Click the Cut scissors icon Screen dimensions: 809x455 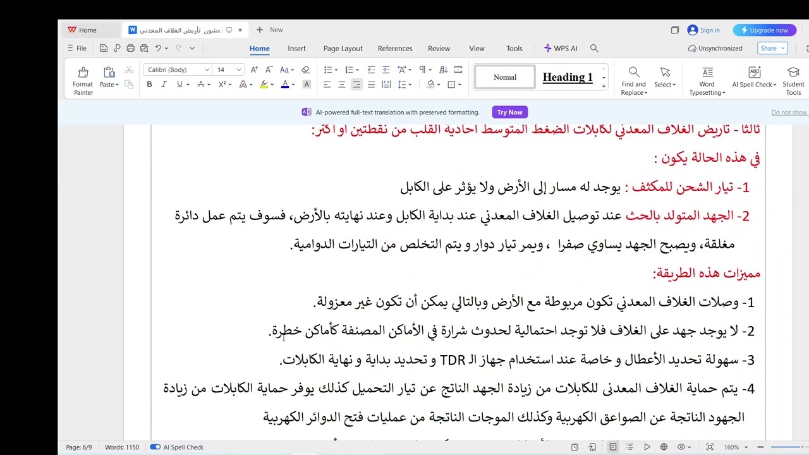129,70
